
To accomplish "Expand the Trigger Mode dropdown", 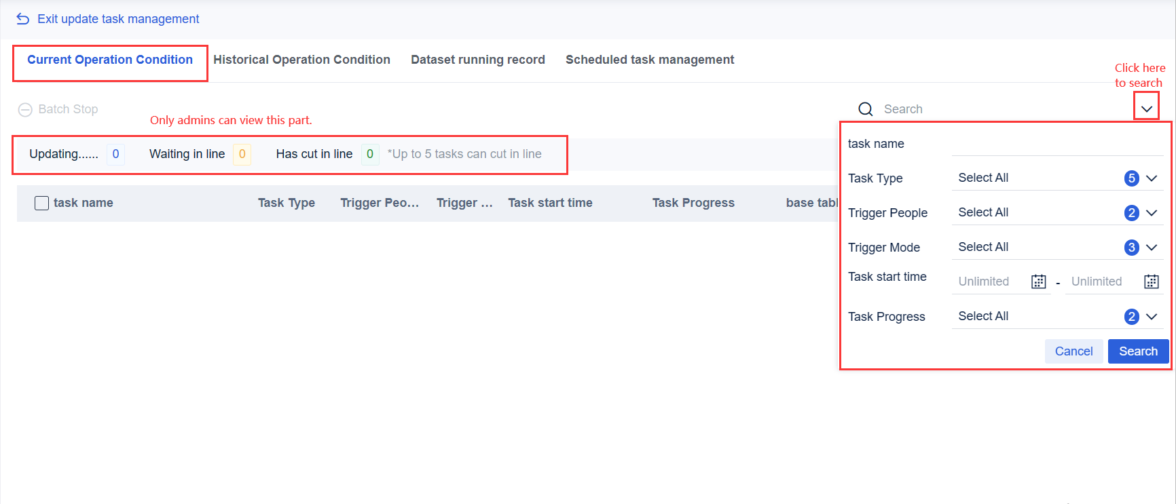I will point(1152,248).
